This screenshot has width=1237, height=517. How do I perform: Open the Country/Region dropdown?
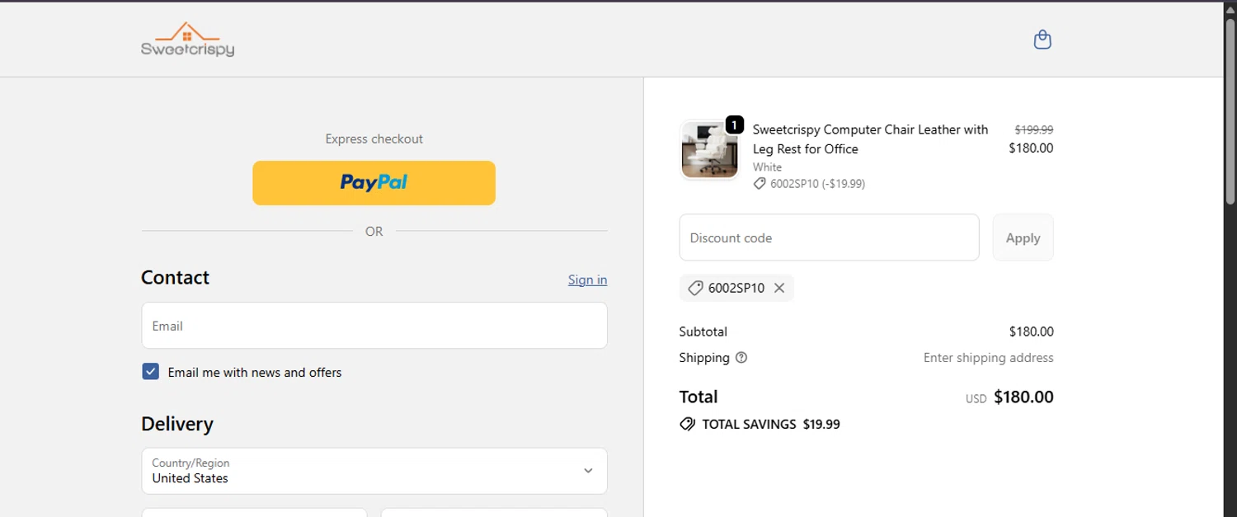(x=374, y=471)
